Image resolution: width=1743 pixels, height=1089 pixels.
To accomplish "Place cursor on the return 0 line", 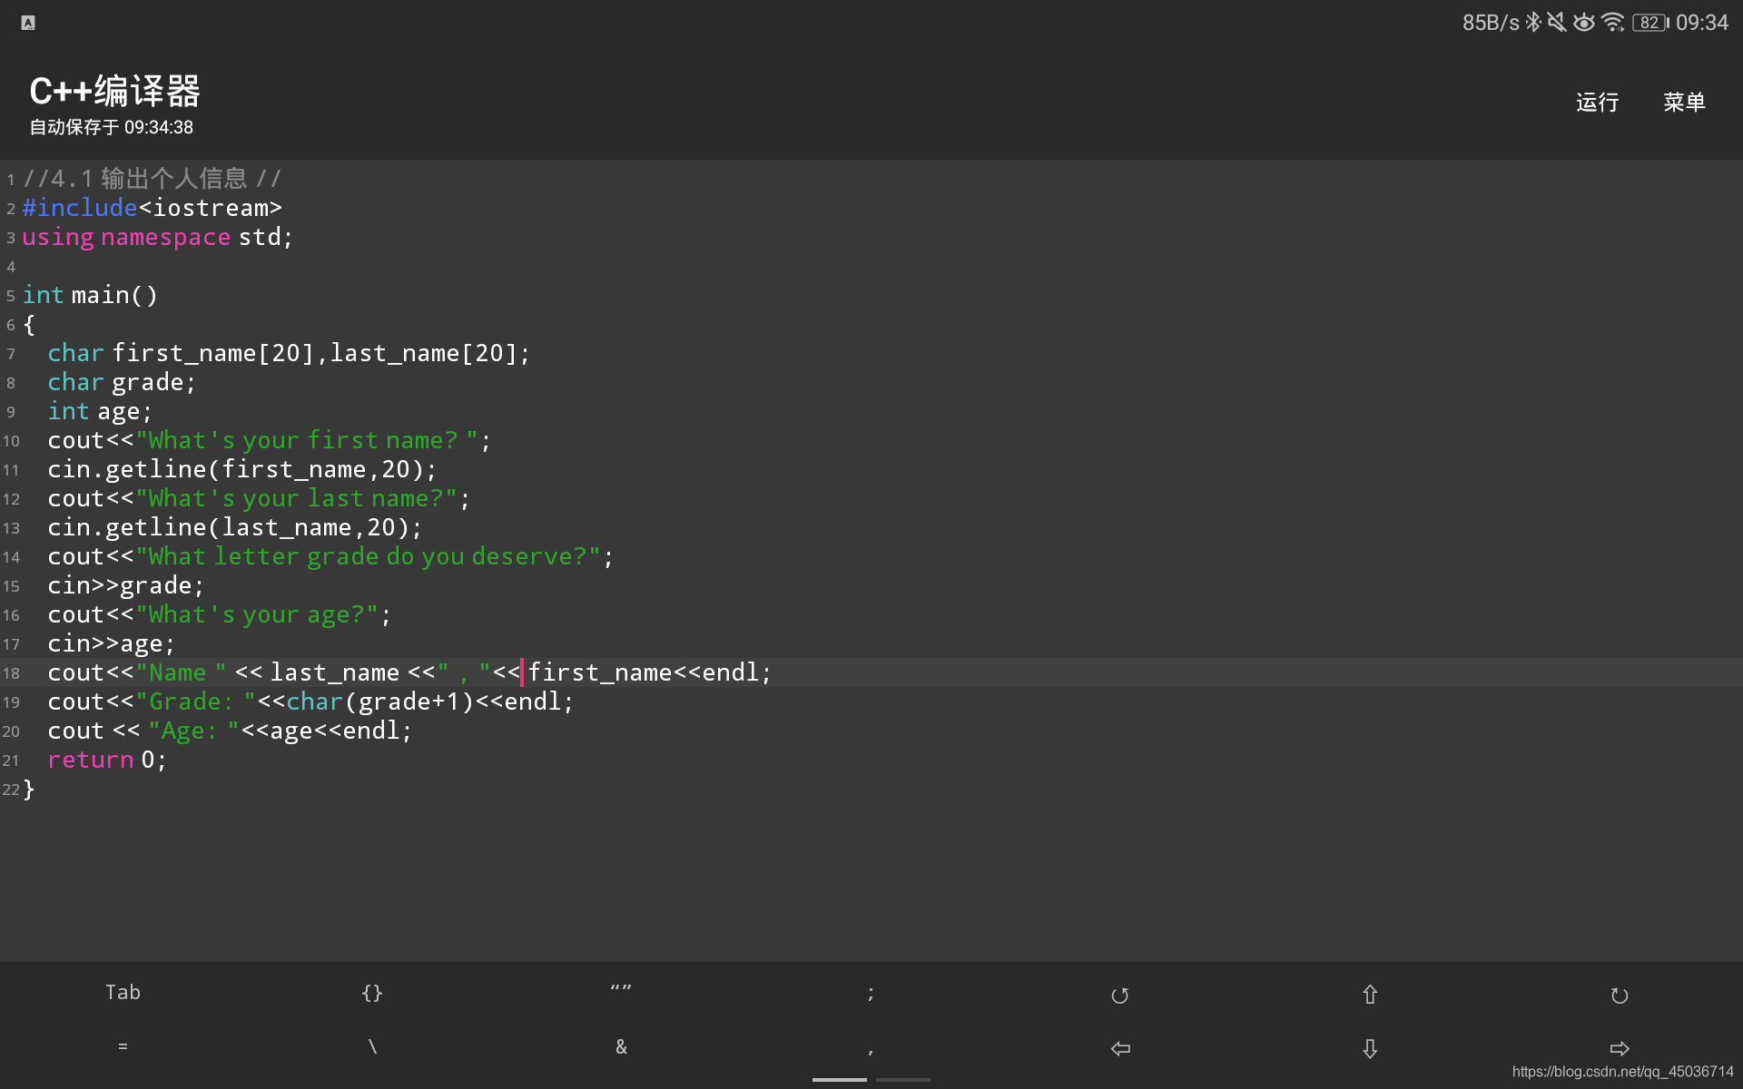I will tap(107, 760).
